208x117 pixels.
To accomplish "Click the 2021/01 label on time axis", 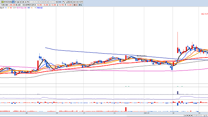I will [x=147, y=113].
